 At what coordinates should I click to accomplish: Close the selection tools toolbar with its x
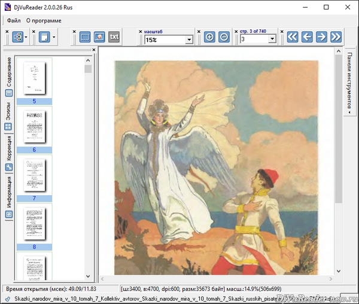[x=74, y=32]
